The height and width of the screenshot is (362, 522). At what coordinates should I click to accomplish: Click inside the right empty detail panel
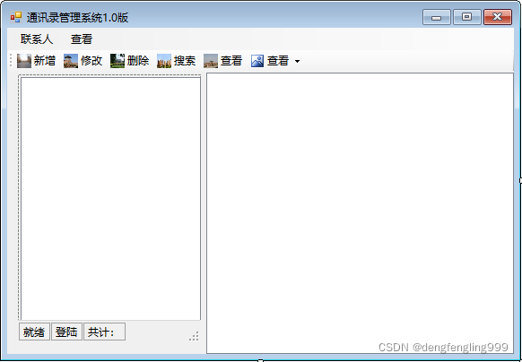click(360, 213)
